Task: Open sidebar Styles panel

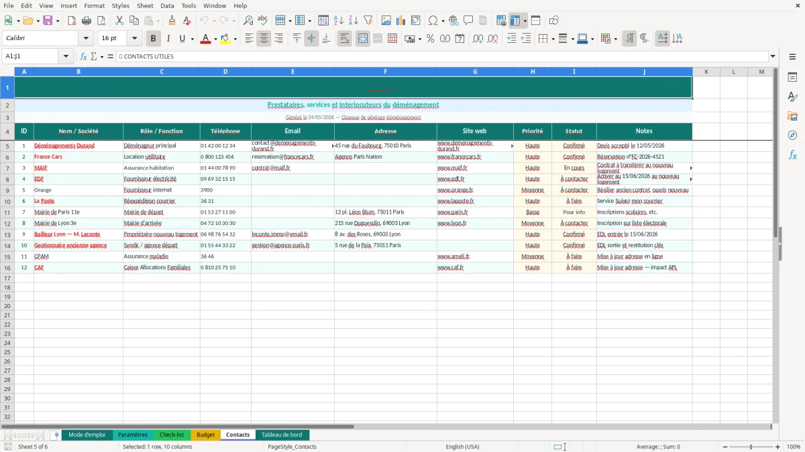Action: coord(792,96)
